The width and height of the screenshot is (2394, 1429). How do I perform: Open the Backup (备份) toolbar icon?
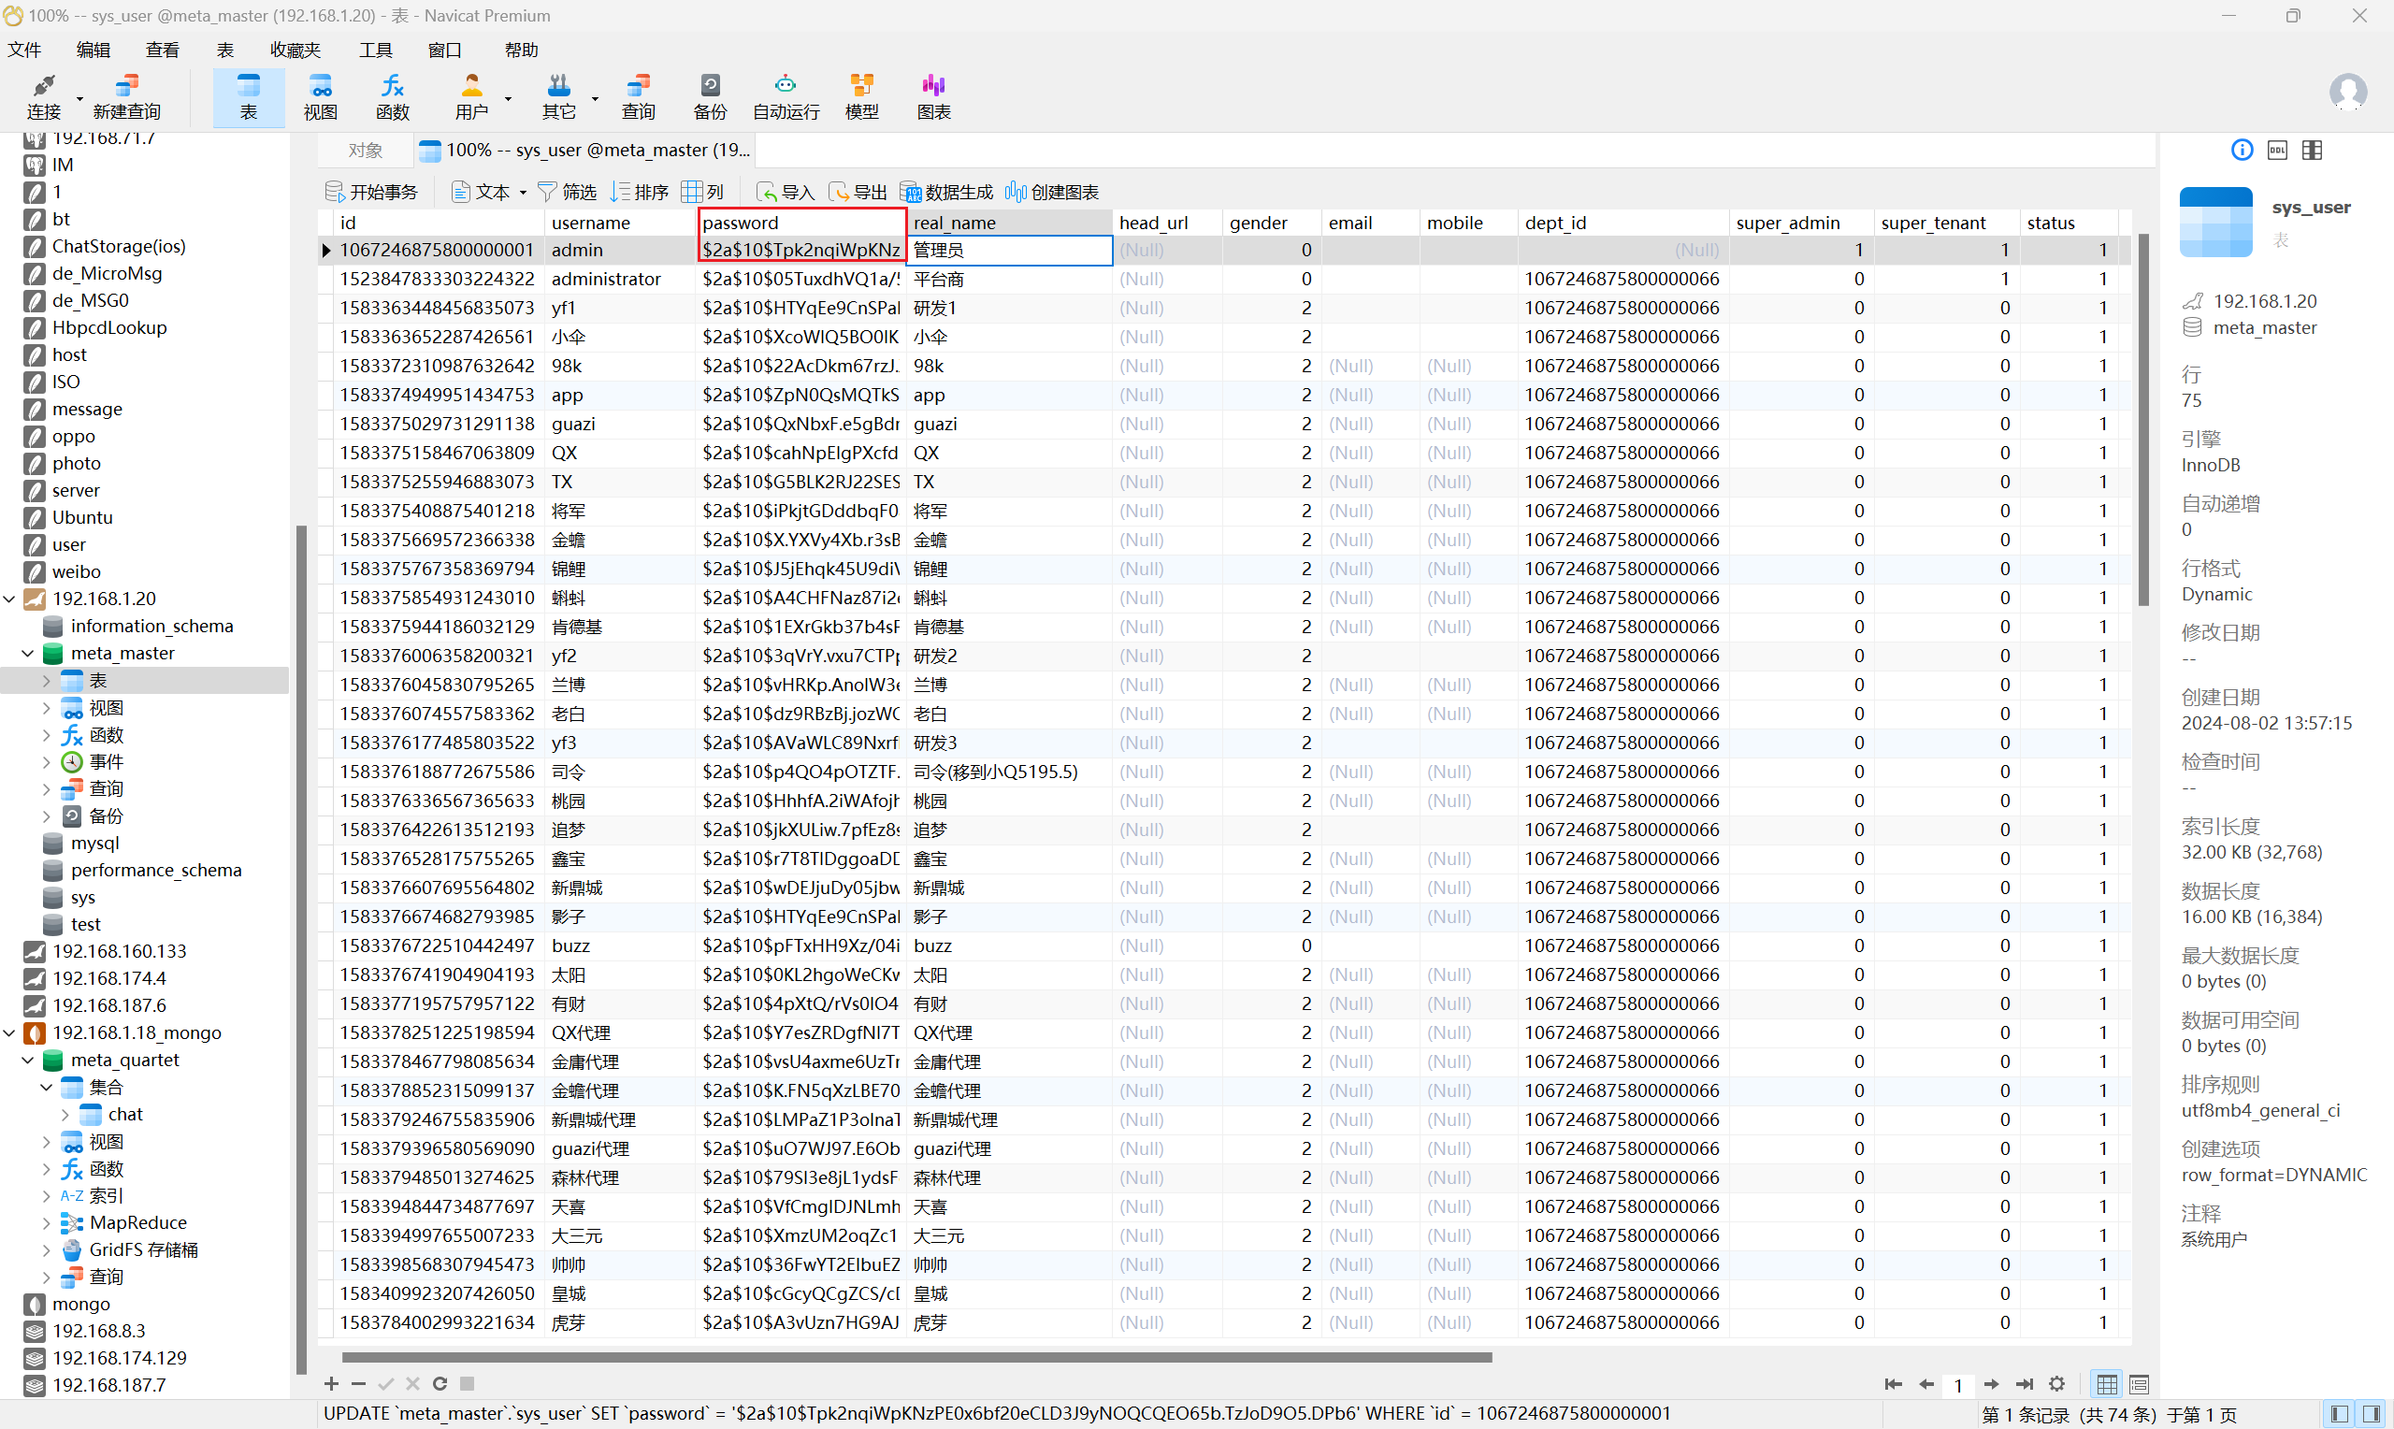click(711, 96)
